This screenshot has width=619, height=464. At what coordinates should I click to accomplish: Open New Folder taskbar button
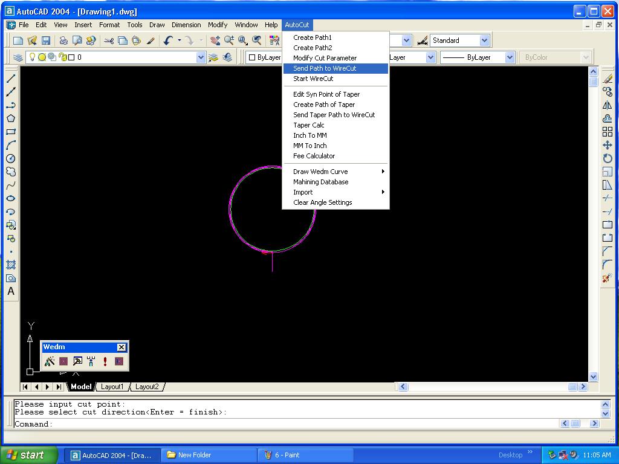pos(209,455)
